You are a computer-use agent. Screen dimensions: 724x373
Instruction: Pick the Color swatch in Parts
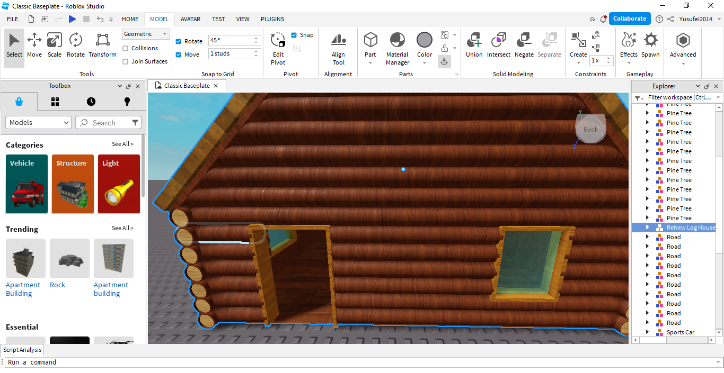425,40
